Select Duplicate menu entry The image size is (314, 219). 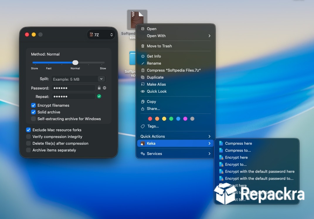coord(175,77)
